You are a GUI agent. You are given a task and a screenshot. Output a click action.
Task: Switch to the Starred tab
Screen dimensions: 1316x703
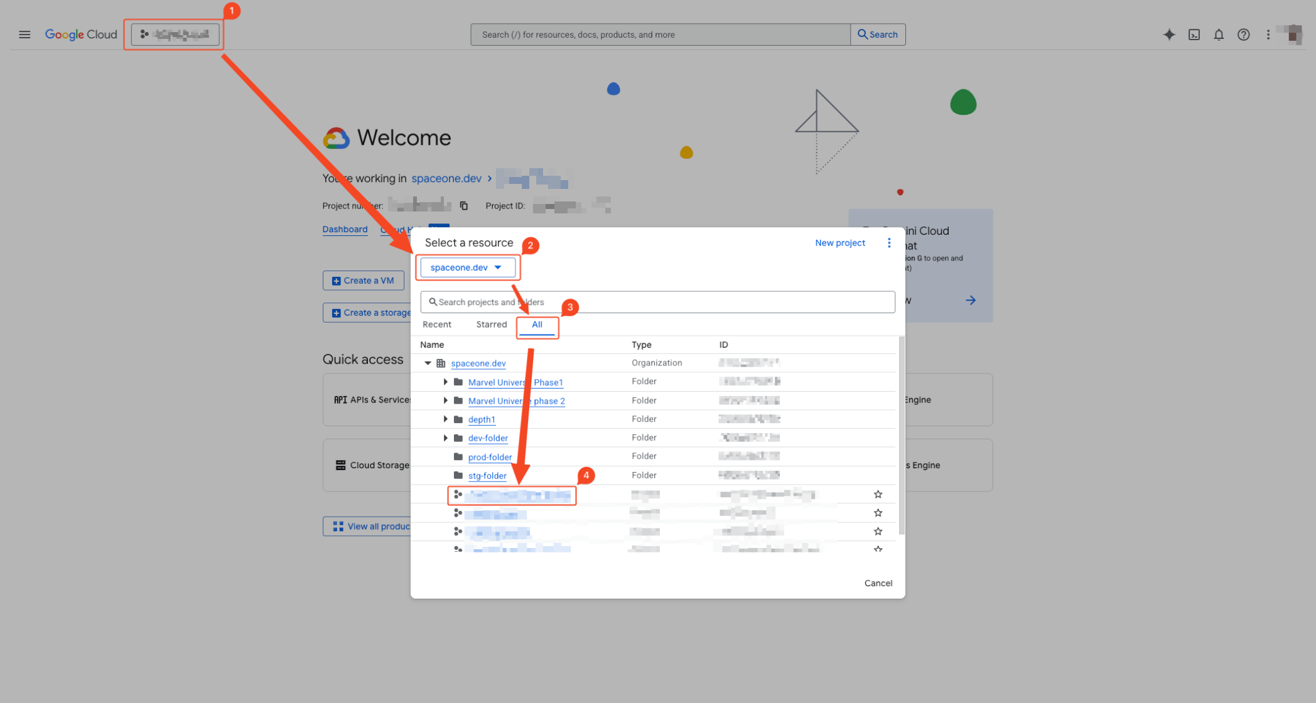point(491,325)
